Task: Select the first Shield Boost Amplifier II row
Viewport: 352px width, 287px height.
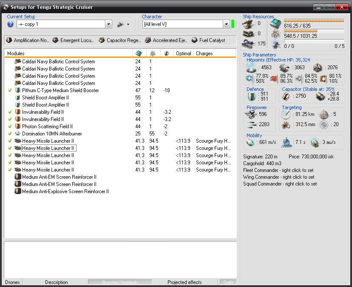Action: [x=120, y=98]
